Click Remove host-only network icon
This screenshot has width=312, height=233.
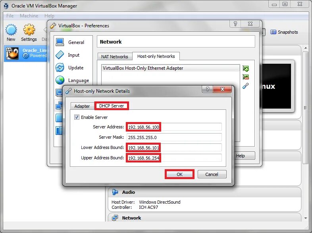tap(246, 77)
